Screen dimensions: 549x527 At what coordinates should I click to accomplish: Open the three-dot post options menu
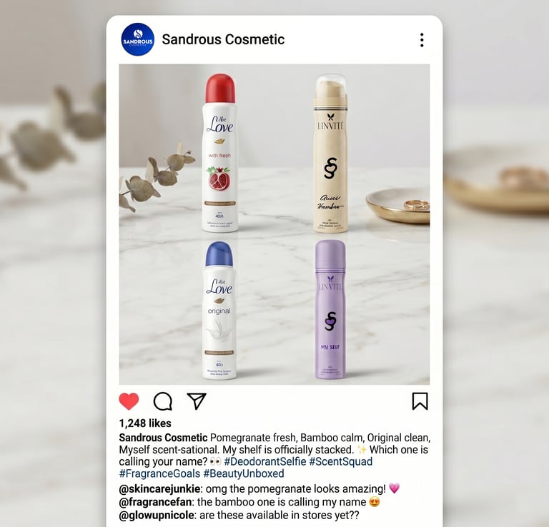click(x=422, y=40)
